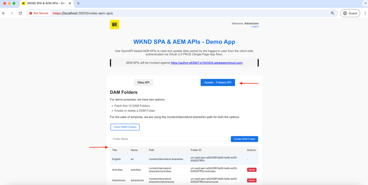The image size is (368, 185).
Task: Click Fetch DAM Folders button
Action: point(125,127)
